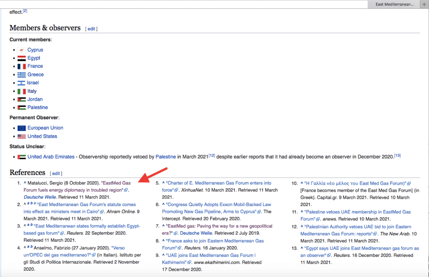
Task: Click the Israel flag icon
Action: (x=21, y=83)
